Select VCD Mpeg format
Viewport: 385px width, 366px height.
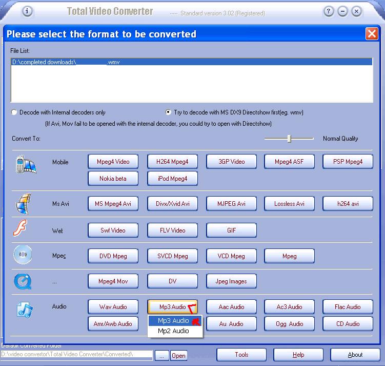coord(232,256)
